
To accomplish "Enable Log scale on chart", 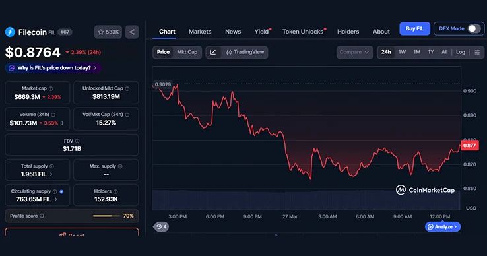I will point(461,52).
